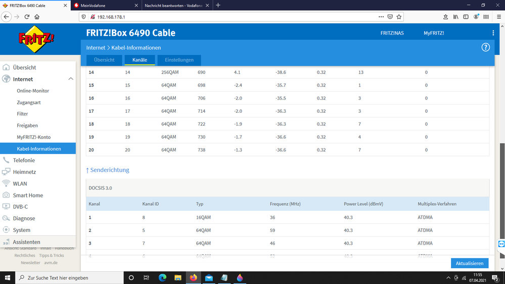
Task: Switch to the Übersicht tab
Action: click(x=104, y=60)
